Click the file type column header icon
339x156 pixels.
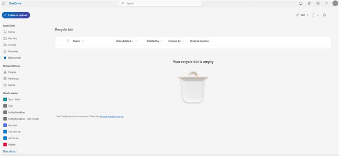click(x=68, y=41)
